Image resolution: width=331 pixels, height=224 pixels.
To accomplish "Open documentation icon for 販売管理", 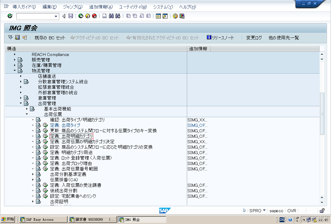I will (x=20, y=60).
